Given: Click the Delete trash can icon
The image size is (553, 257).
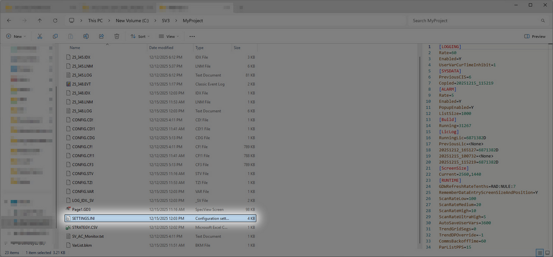Looking at the screenshot, I should coord(117,36).
